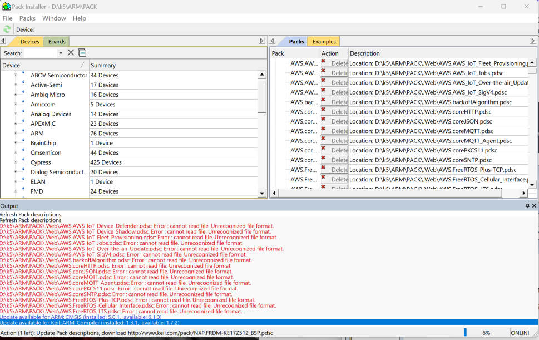Expand Cypress tree node
Image resolution: width=539 pixels, height=340 pixels.
point(15,162)
